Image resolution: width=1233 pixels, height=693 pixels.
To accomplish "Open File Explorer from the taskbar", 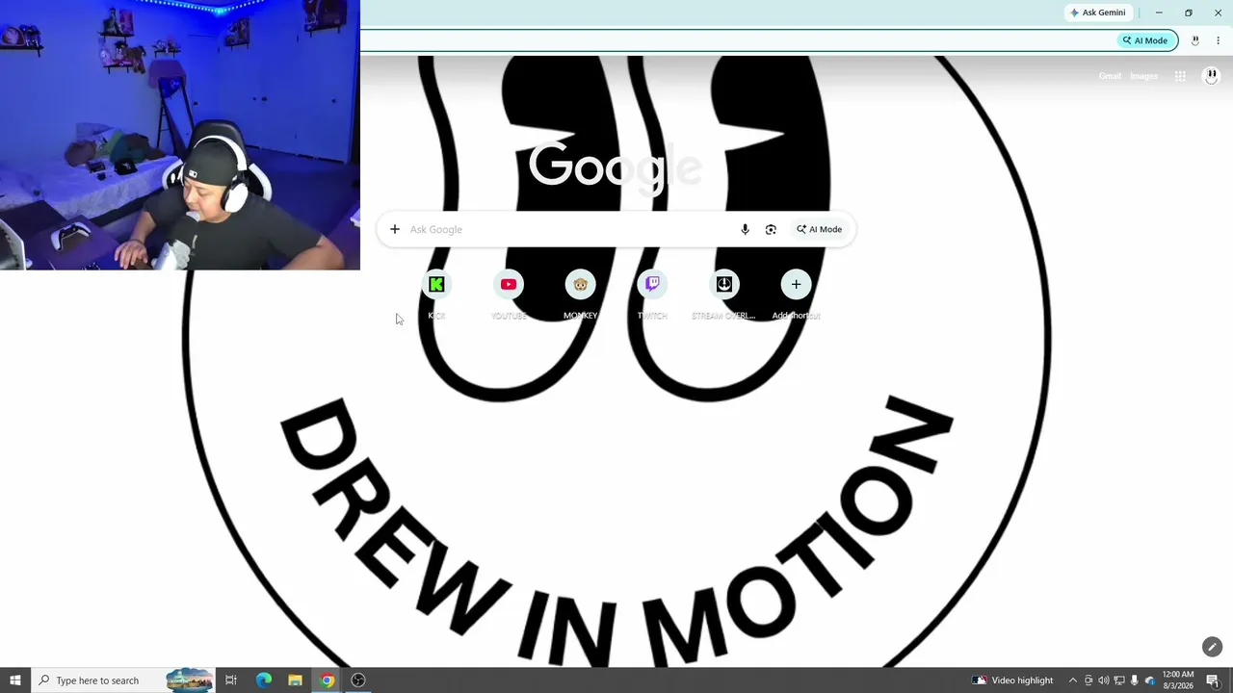I will point(296,680).
